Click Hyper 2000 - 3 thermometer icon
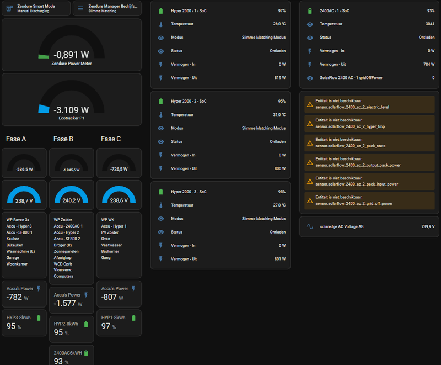Viewport: 441px width, 365px height. tap(161, 205)
